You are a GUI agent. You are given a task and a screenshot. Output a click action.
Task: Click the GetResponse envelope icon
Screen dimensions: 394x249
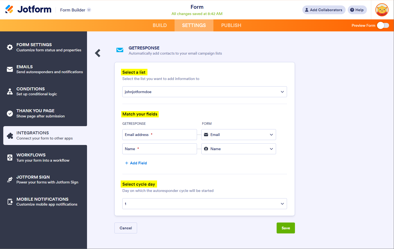pos(120,50)
